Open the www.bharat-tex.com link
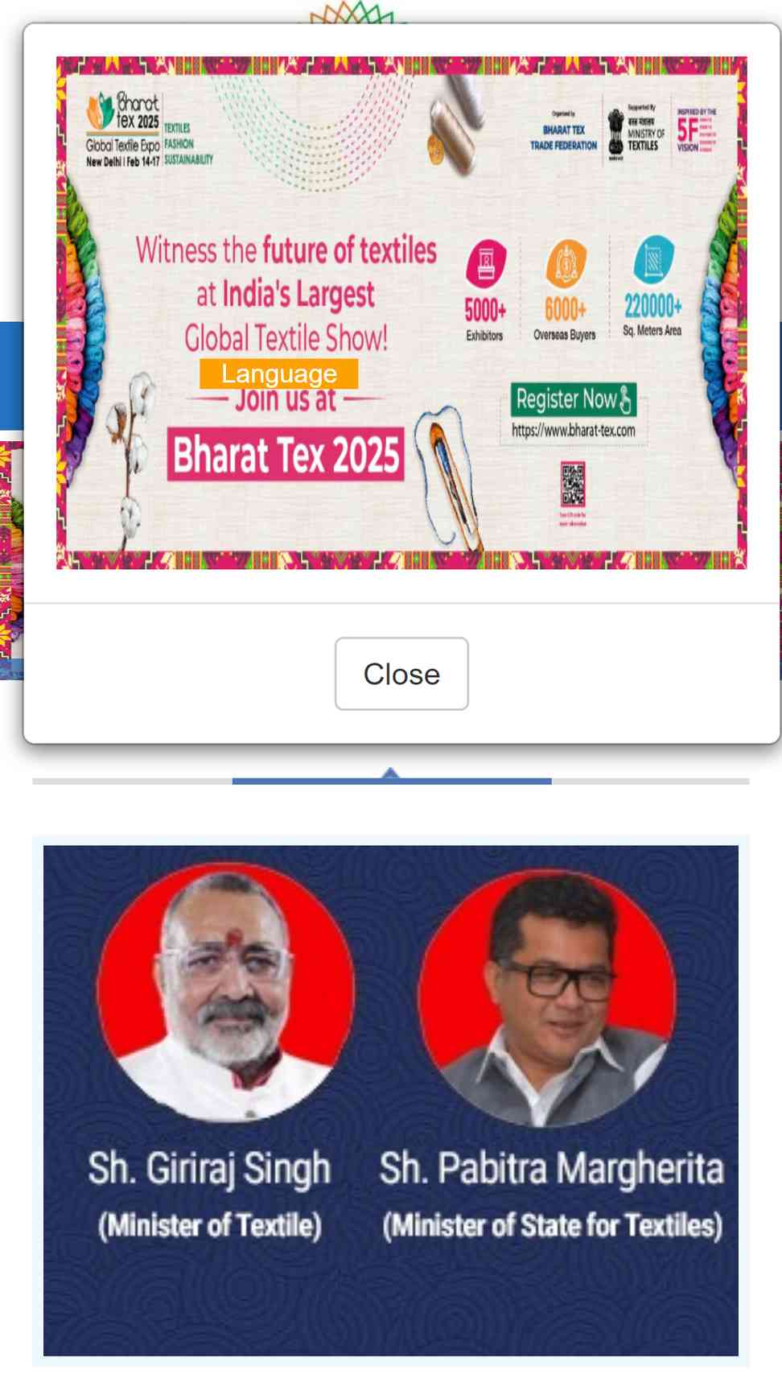 574,431
